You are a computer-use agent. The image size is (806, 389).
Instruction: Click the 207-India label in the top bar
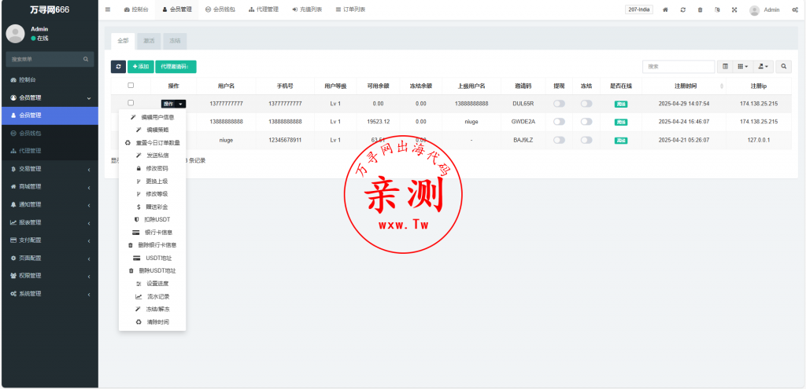pyautogui.click(x=639, y=9)
